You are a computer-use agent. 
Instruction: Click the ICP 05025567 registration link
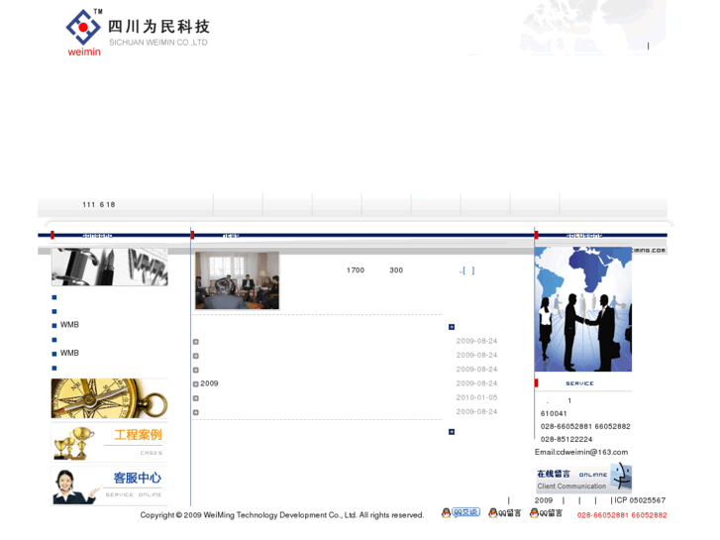[x=640, y=500]
